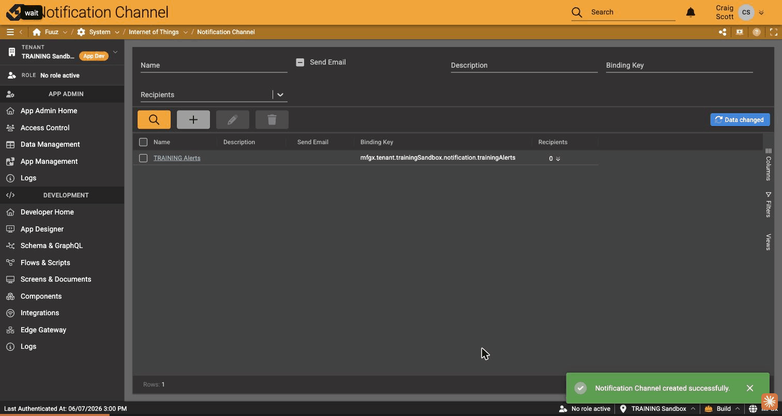Toggle the Send Email checkbox
Image resolution: width=782 pixels, height=416 pixels.
pos(300,62)
